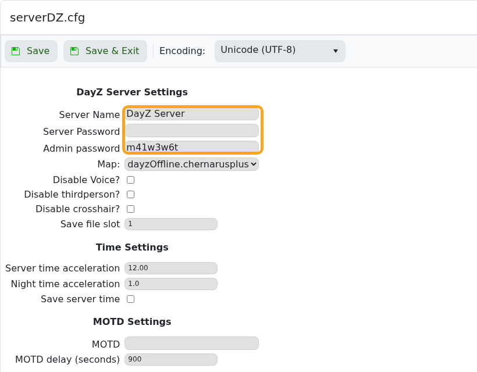Viewport: 477px width, 372px height.
Task: Click the serverDZ.cfg file title
Action: pyautogui.click(x=48, y=17)
